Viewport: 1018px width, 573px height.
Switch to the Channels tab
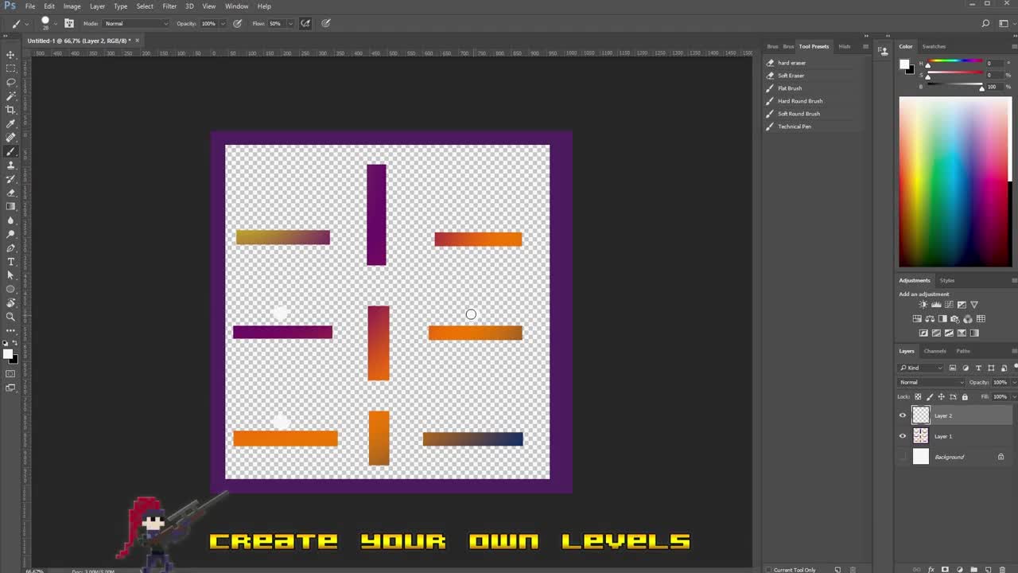point(934,351)
